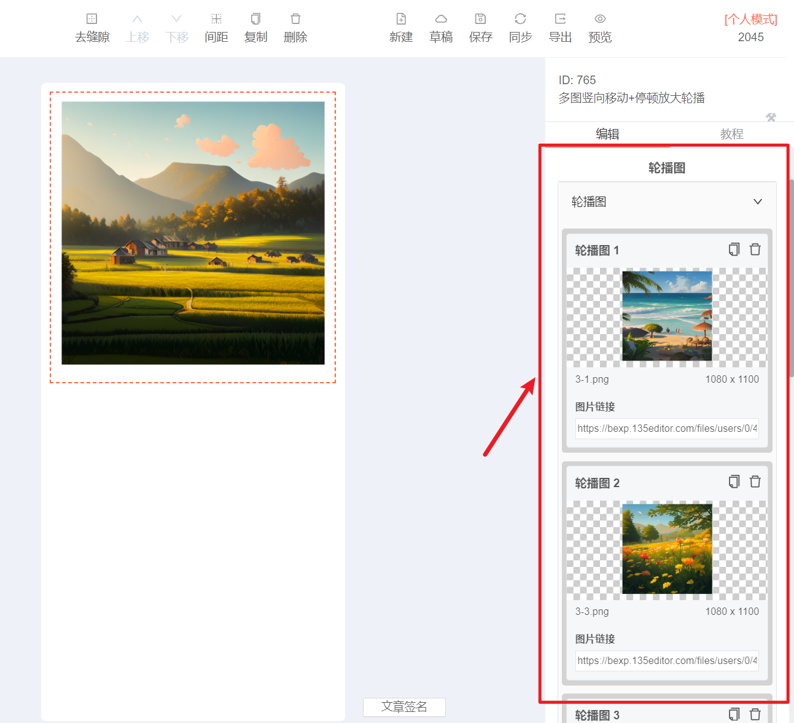
Task: Switch to the 教程 tab
Action: pyautogui.click(x=732, y=134)
